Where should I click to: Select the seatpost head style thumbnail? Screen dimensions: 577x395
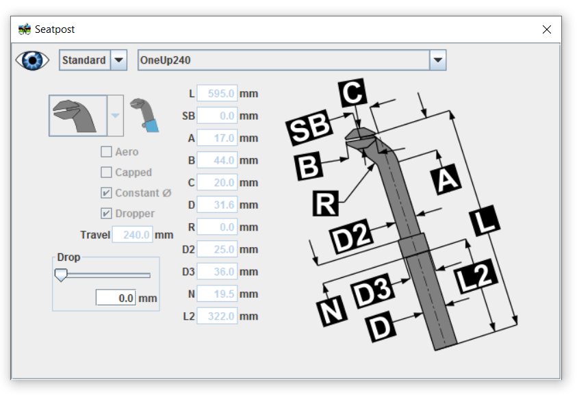coord(77,115)
